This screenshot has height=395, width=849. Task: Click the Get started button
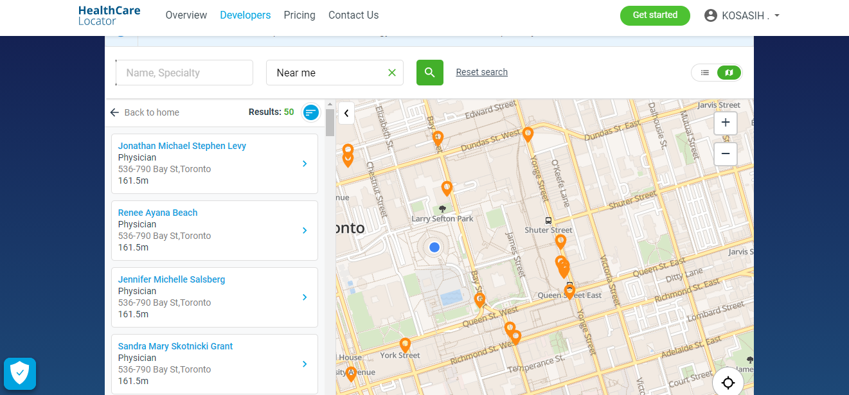(655, 15)
